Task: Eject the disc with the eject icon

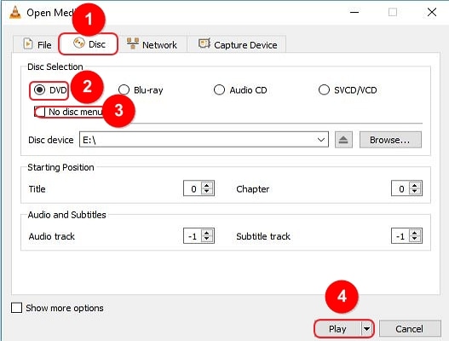Action: point(343,140)
